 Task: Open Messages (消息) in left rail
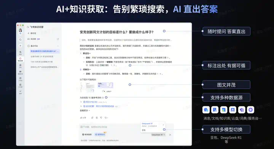coord(20,53)
